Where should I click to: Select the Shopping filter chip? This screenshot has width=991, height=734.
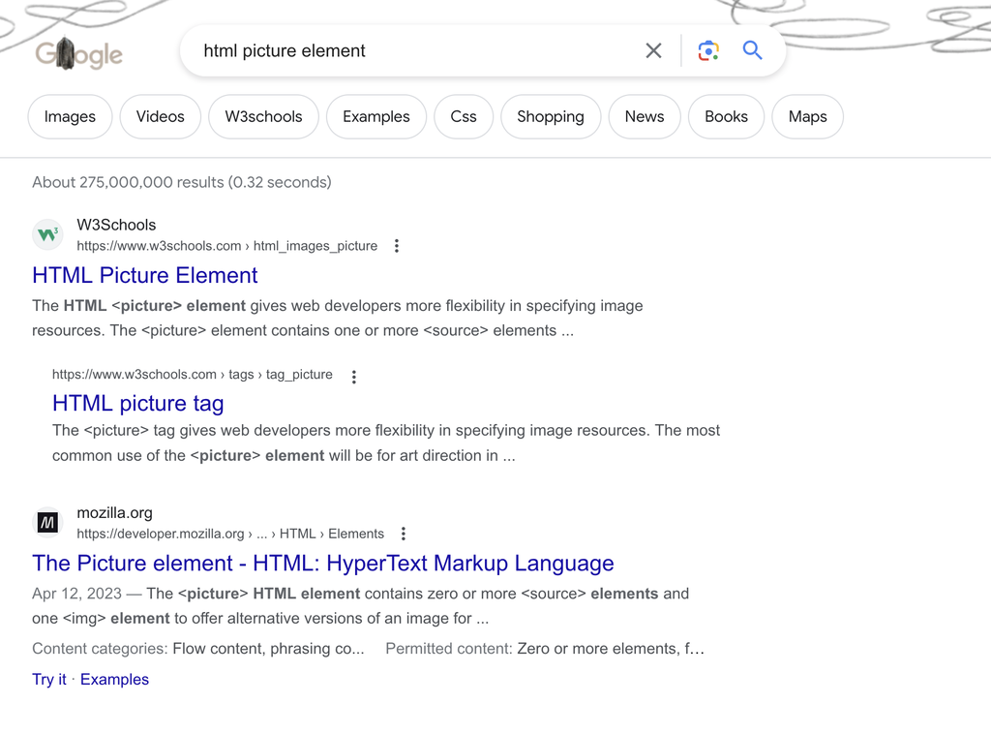(x=551, y=116)
